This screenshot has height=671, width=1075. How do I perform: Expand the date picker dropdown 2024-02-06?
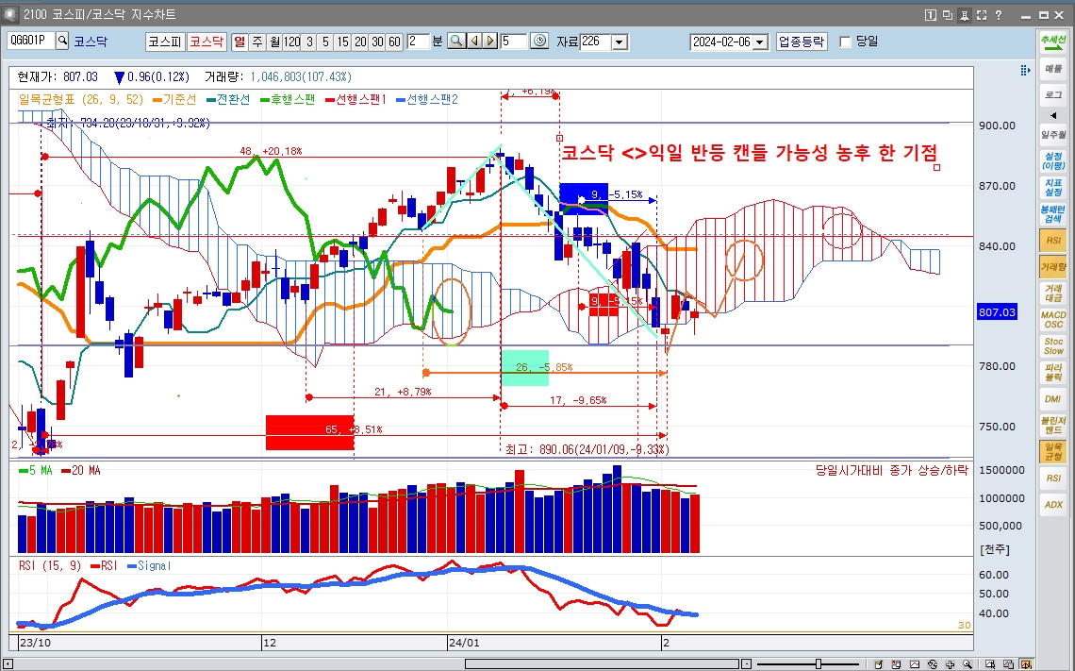click(761, 42)
